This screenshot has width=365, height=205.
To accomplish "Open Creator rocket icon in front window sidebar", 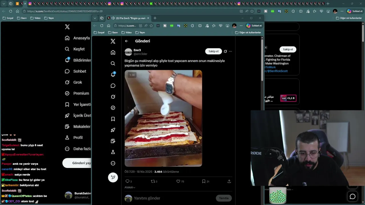I will pos(113,130).
